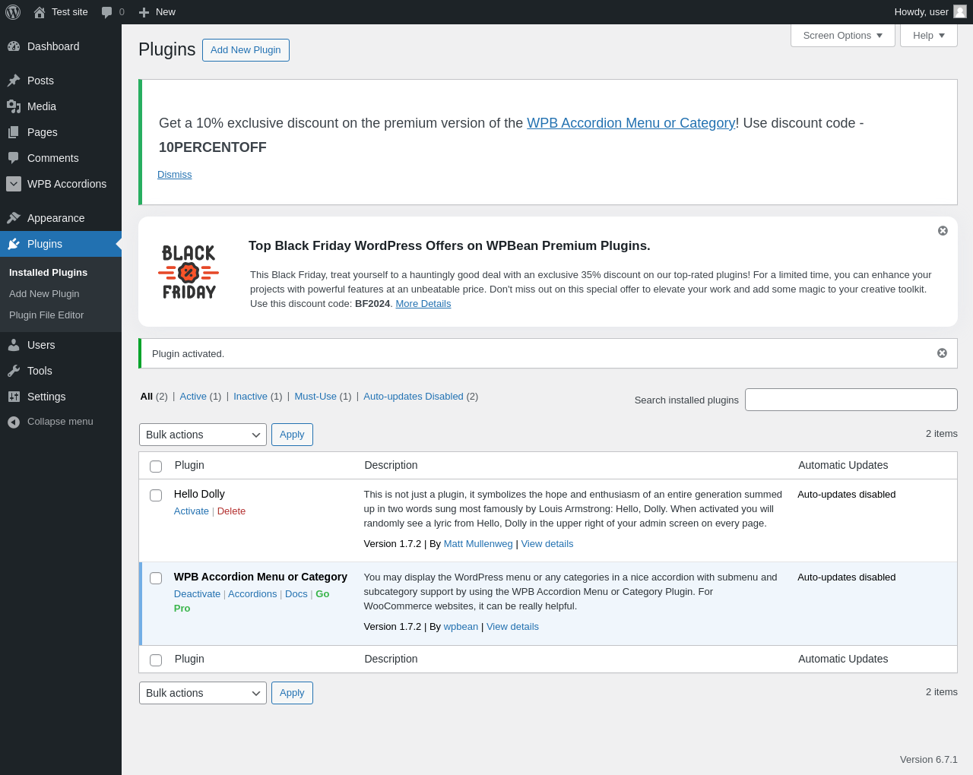Open Installed Plugins submenu item
The height and width of the screenshot is (775, 973).
[x=48, y=272]
